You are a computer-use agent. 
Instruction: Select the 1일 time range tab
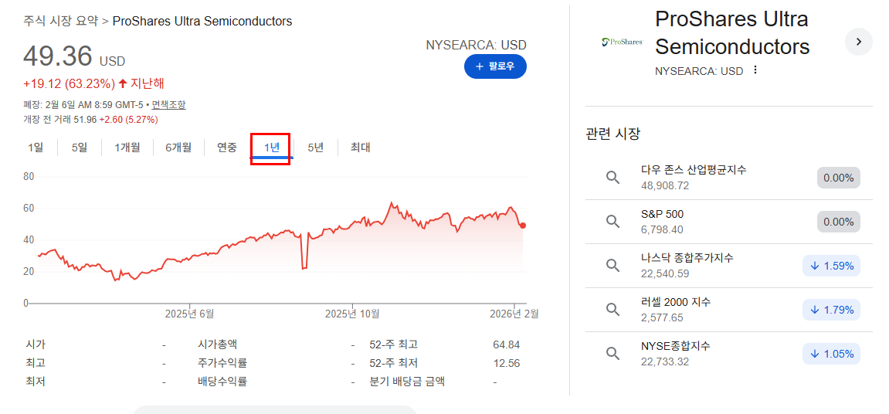click(36, 148)
